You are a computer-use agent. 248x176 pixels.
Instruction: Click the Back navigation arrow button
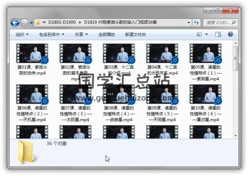(x=15, y=23)
